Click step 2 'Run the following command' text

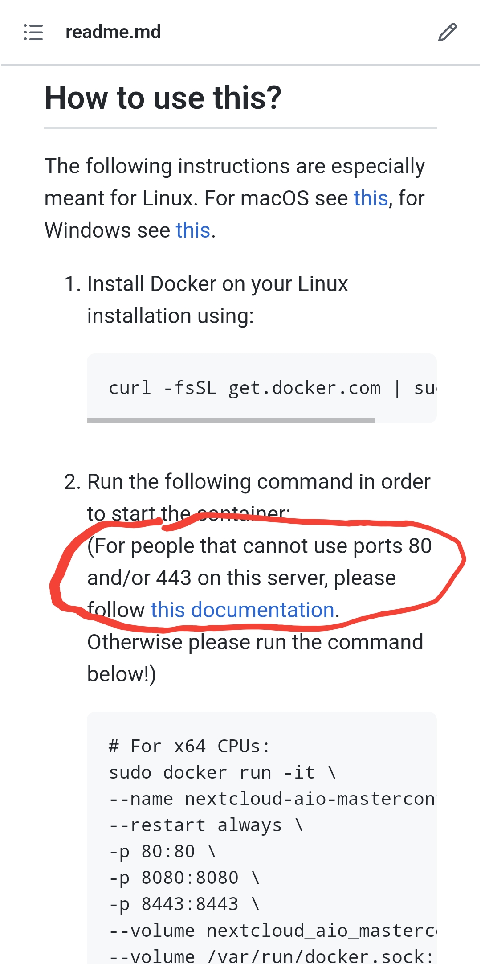258,481
